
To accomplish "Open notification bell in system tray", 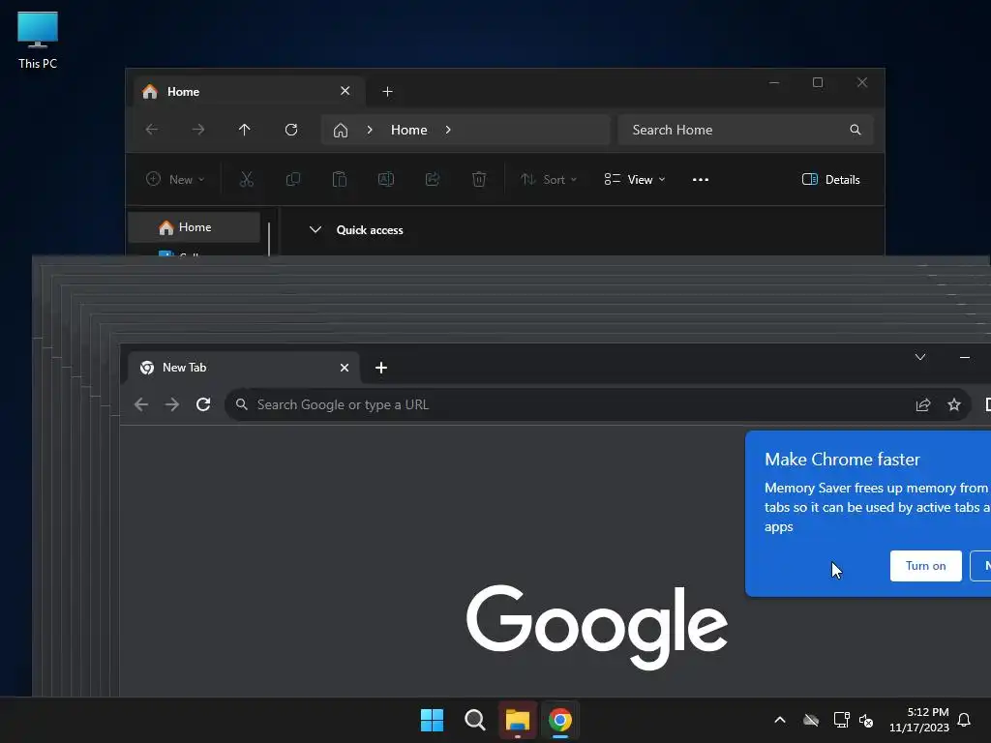I will pyautogui.click(x=965, y=720).
